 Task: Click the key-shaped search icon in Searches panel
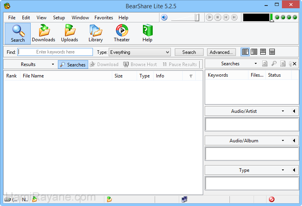click(274, 64)
